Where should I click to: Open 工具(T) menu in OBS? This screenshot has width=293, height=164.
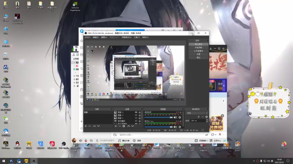[x=137, y=38]
